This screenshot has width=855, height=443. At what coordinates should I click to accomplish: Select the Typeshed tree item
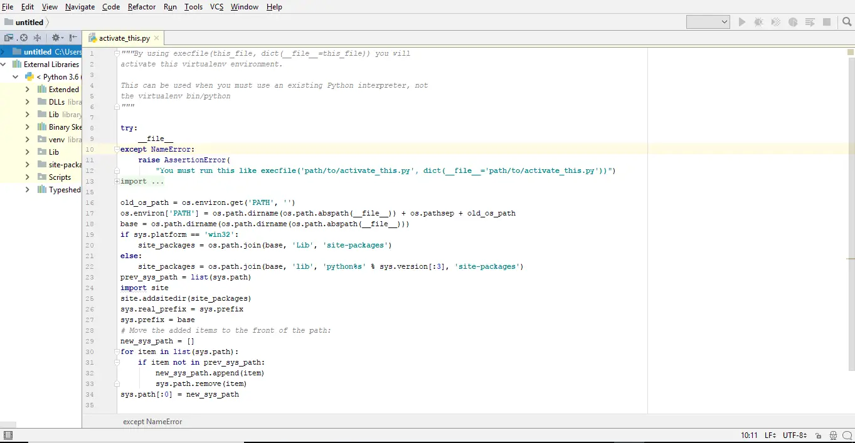[65, 190]
